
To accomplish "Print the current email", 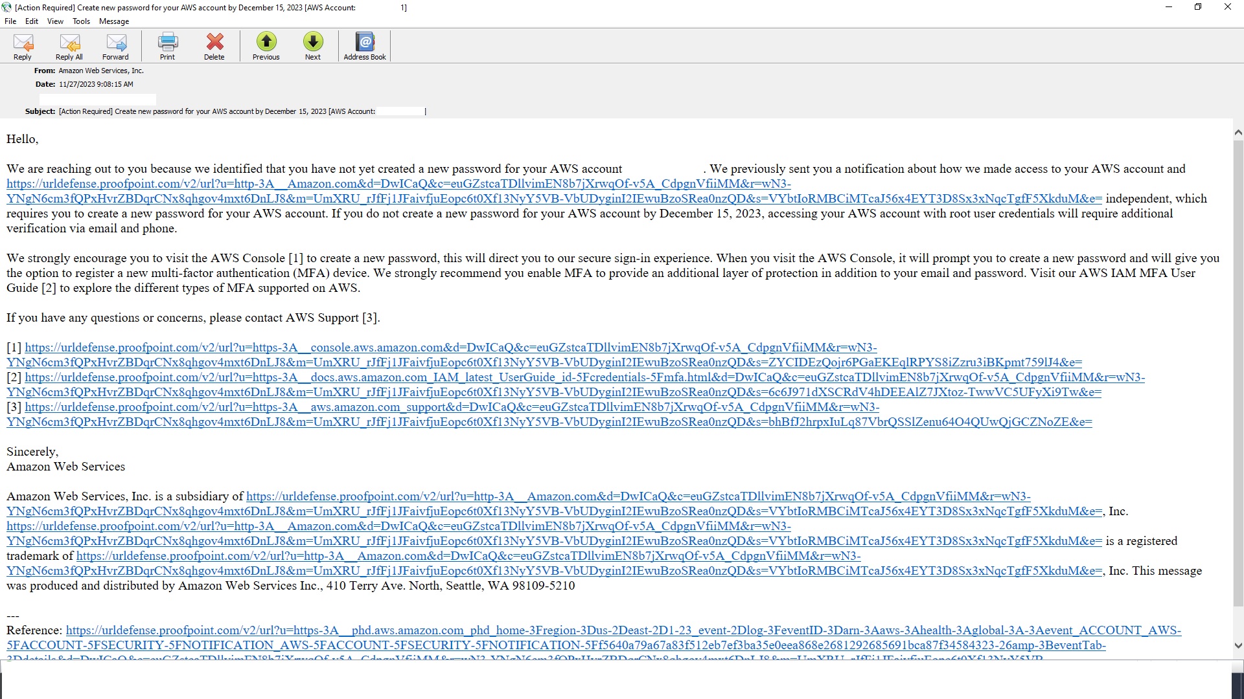I will 167,47.
